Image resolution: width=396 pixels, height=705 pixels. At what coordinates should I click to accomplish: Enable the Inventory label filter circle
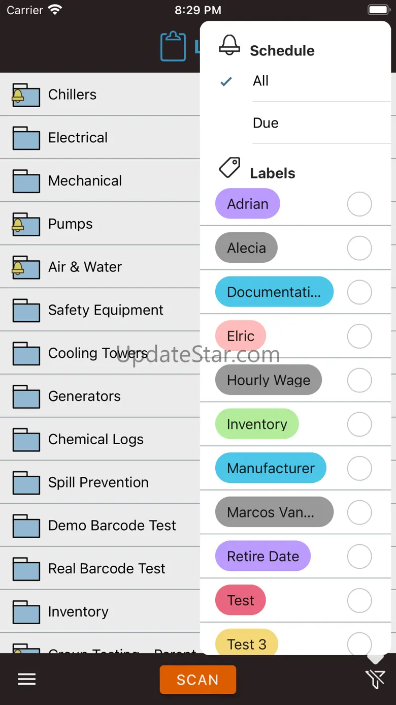pos(359,424)
